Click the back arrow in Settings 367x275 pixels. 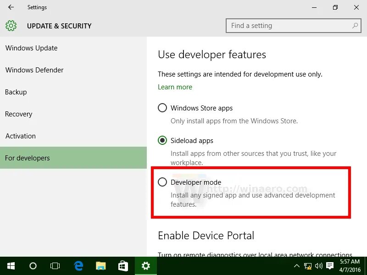11,7
